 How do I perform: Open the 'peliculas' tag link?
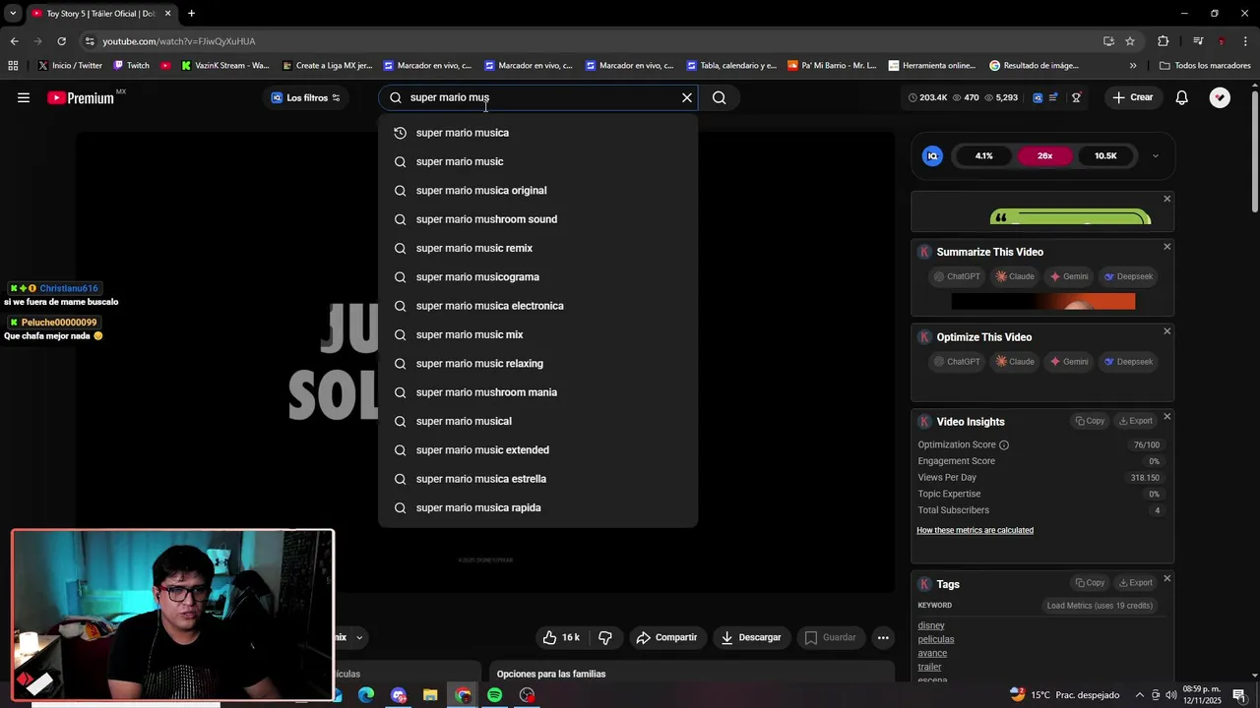tap(936, 639)
